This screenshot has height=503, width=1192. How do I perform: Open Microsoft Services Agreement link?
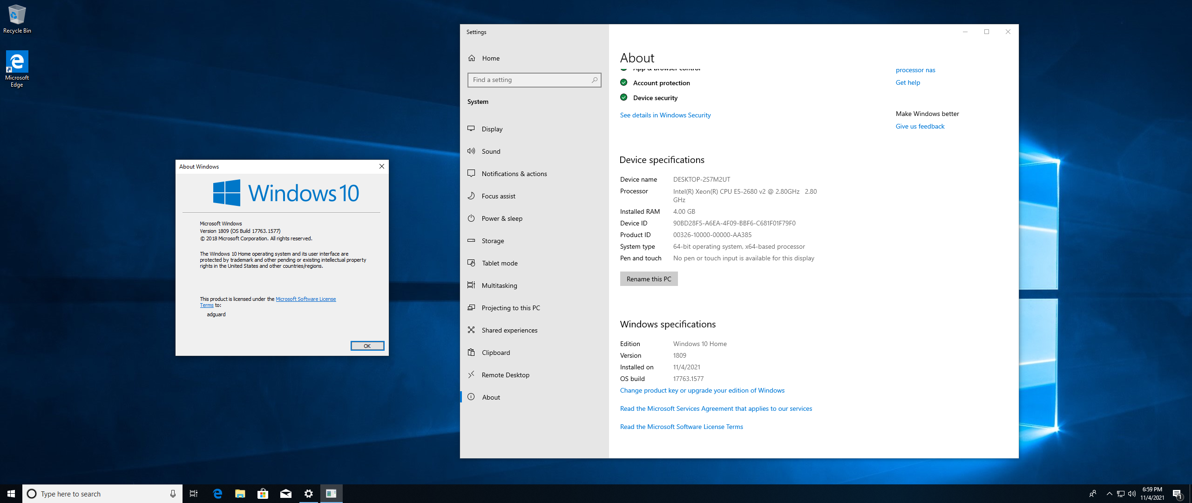(x=716, y=408)
